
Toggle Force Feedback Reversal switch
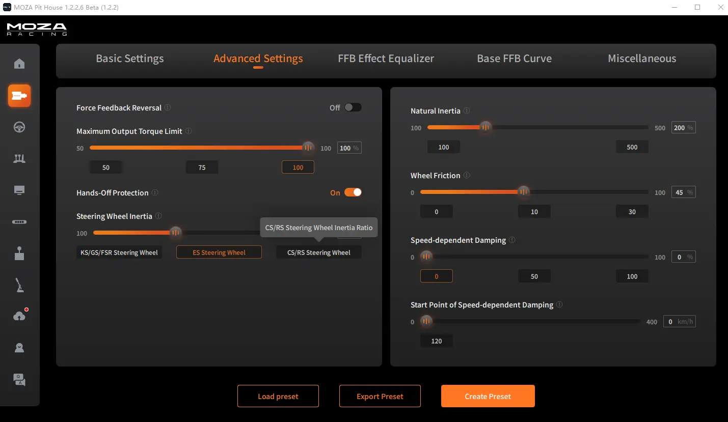pos(353,107)
